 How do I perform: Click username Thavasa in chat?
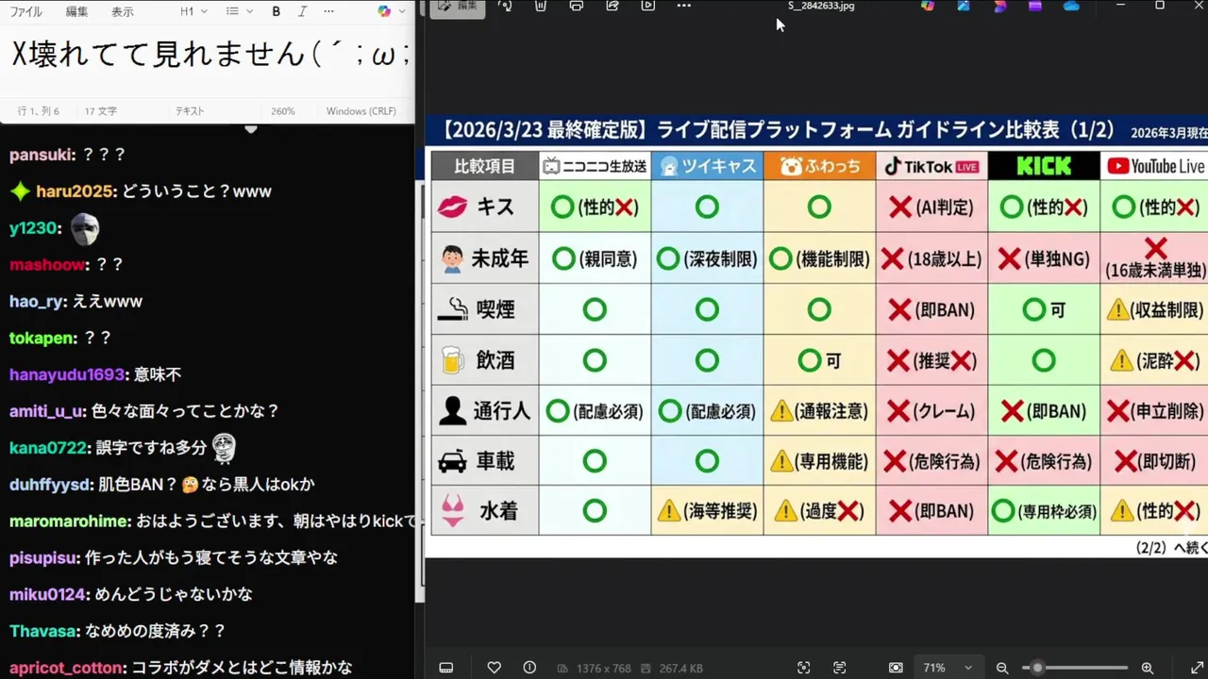(x=43, y=631)
